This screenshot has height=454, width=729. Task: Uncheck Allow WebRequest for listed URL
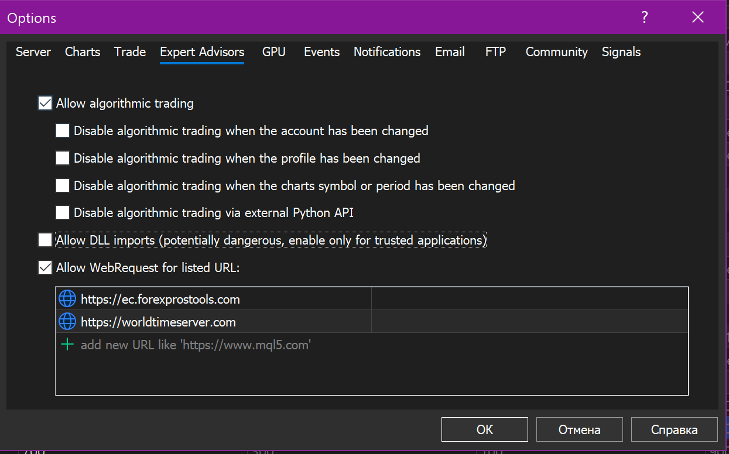point(45,267)
